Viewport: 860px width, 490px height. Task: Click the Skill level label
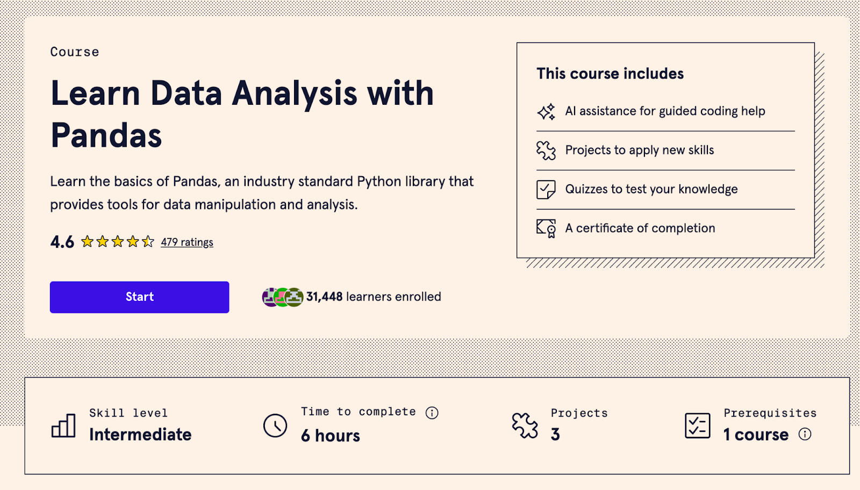pyautogui.click(x=128, y=413)
